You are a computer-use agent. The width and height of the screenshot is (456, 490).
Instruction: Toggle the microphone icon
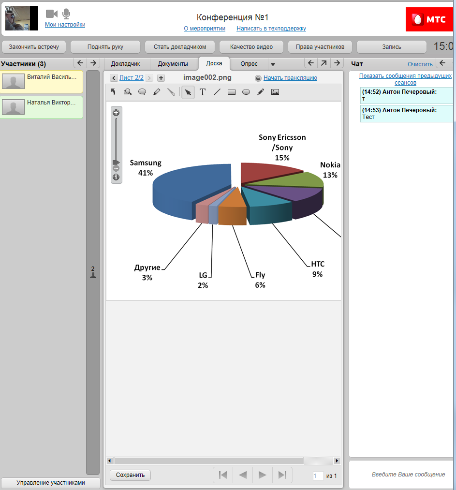66,14
